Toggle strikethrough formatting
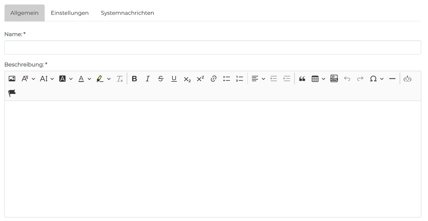This screenshot has width=428, height=221. (161, 79)
